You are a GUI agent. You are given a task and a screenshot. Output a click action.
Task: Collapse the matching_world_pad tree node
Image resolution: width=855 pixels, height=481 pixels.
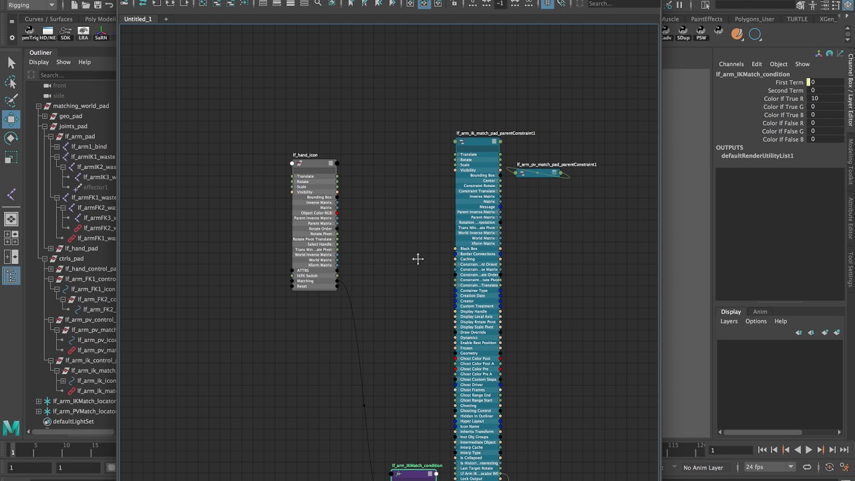[x=39, y=106]
